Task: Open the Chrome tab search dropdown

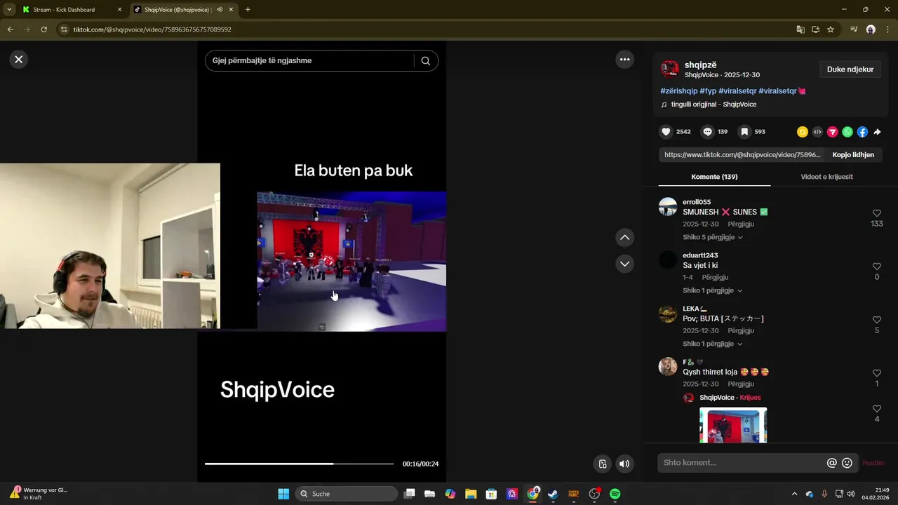Action: [x=9, y=10]
